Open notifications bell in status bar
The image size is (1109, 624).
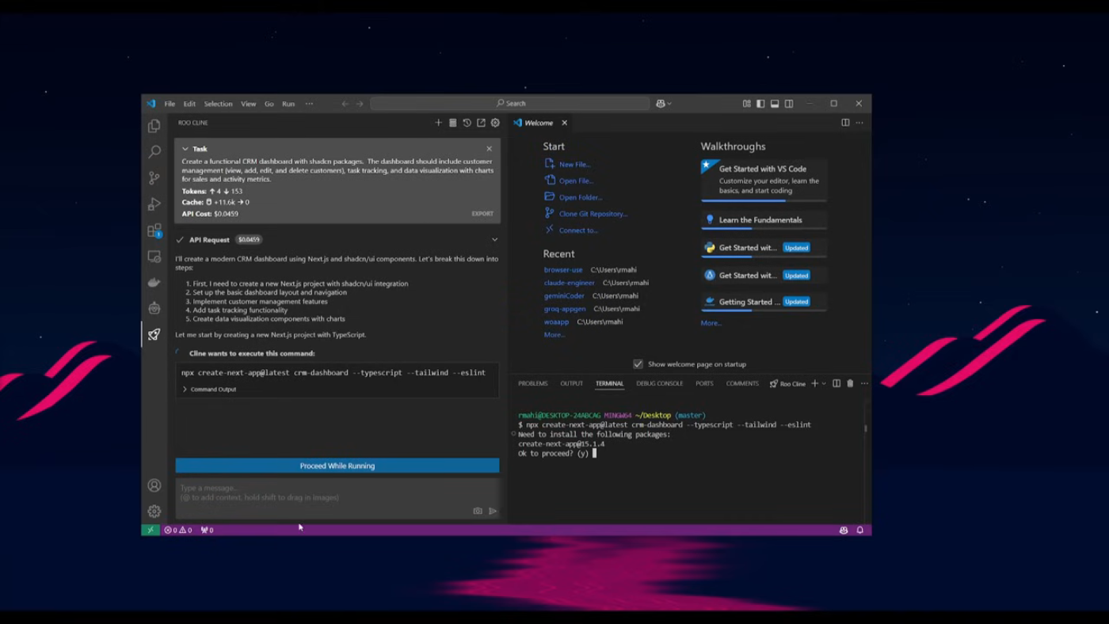coord(859,531)
